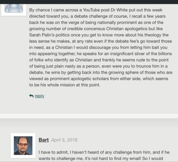Viewport: 178px width, 162px height.
Task: Click the text 'I have to admit'
Action: 53,152
